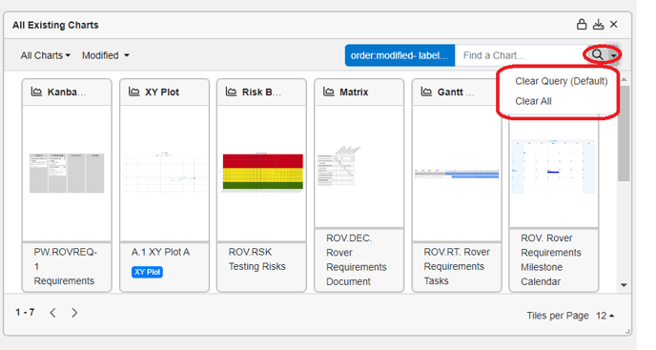Click the order:modified- label query tag

tap(400, 55)
